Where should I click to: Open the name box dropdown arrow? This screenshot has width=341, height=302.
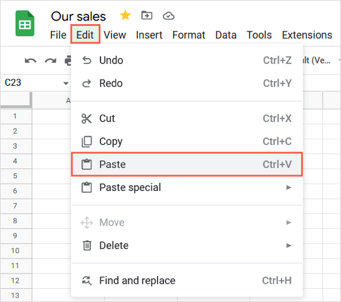(x=65, y=83)
